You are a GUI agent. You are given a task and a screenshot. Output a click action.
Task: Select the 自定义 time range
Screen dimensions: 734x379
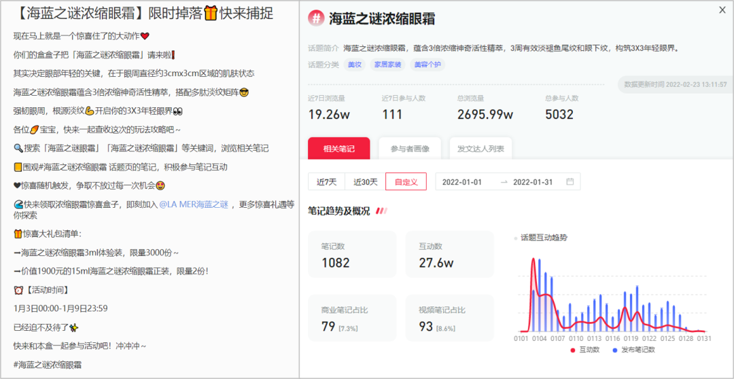(x=406, y=181)
